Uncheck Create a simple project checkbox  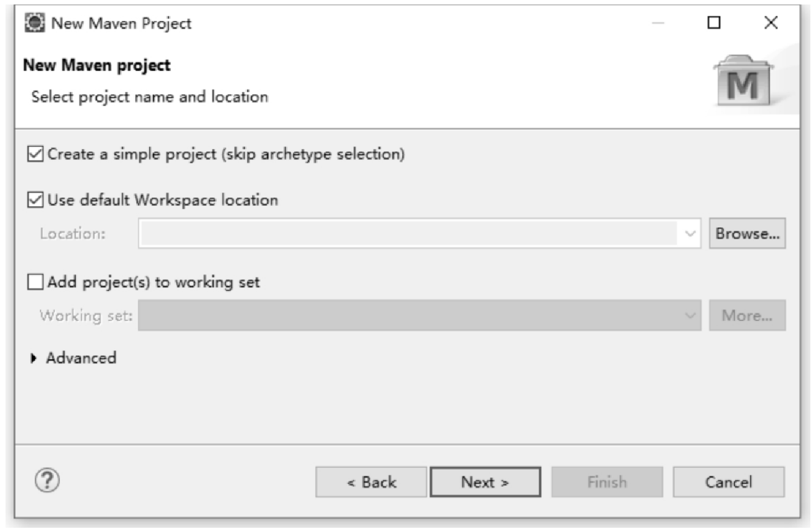[x=35, y=154]
